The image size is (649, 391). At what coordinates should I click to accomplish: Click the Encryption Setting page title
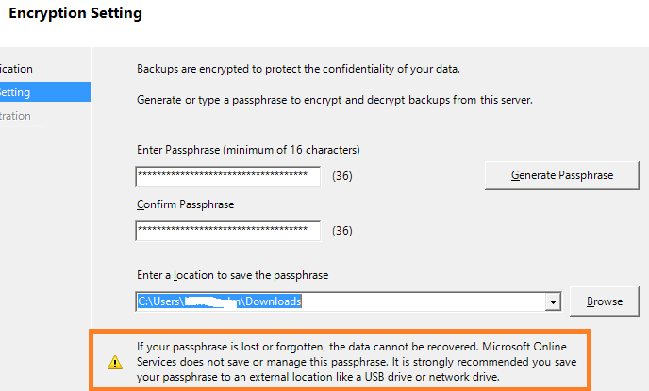point(75,14)
